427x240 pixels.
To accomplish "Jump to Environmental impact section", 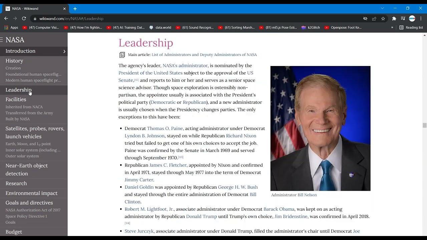I will (x=31, y=193).
